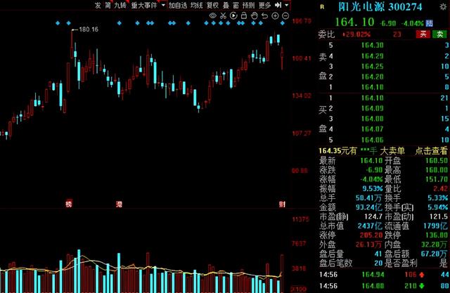Click the green 卖 sell button
Viewport: 450px width, 293px height.
pyautogui.click(x=439, y=34)
